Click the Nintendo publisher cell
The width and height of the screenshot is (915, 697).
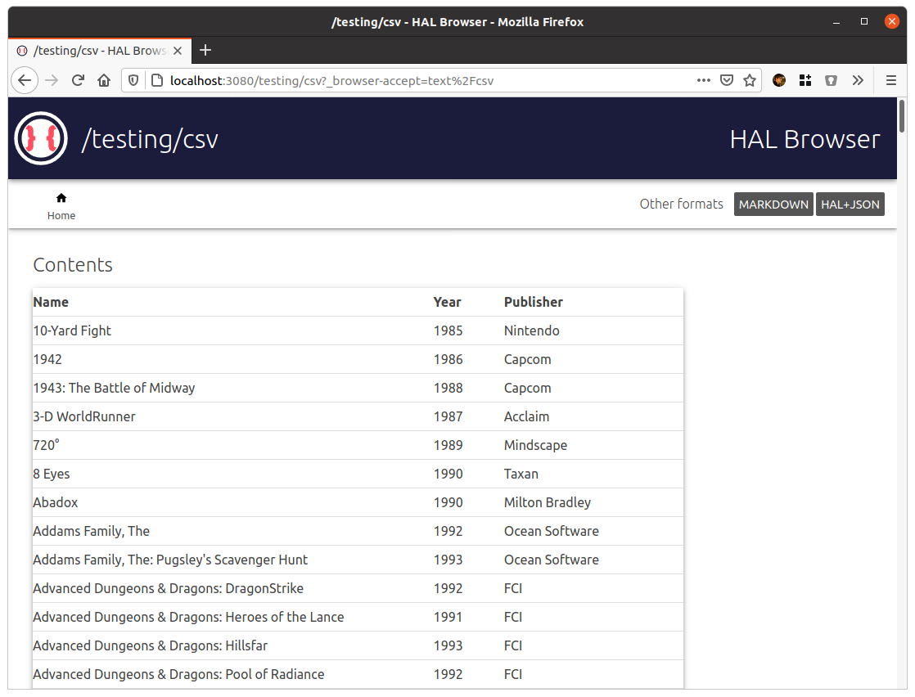pos(532,331)
